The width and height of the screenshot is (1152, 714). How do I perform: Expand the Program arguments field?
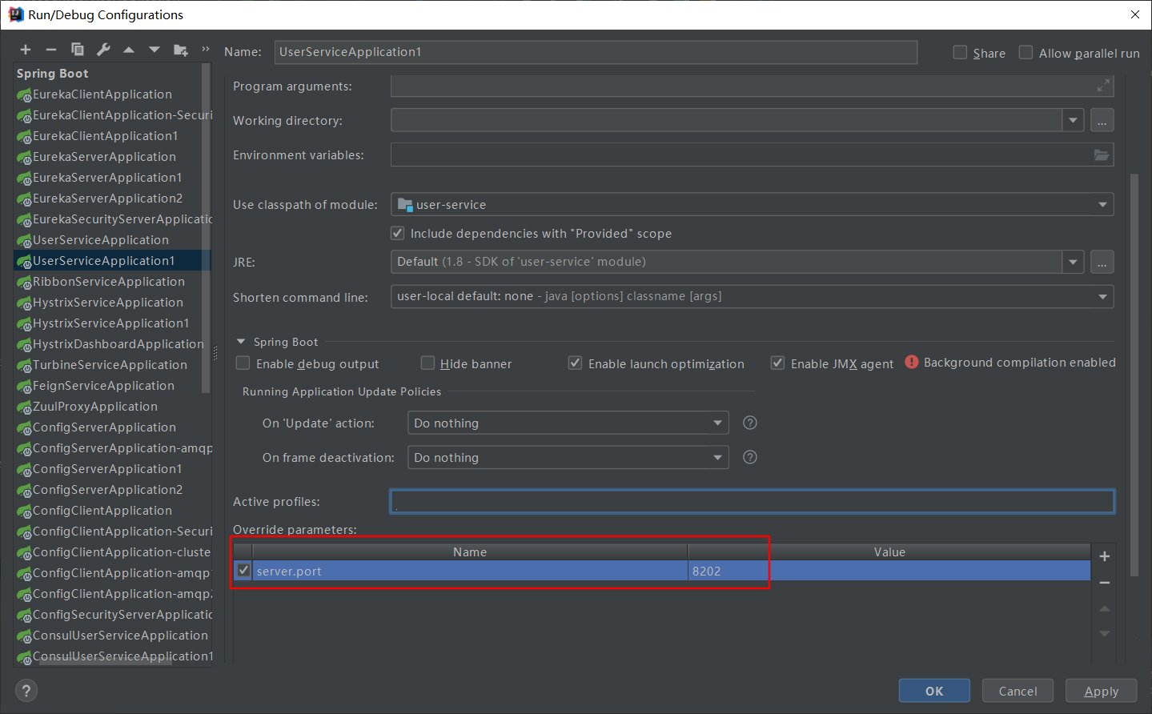(x=1103, y=85)
